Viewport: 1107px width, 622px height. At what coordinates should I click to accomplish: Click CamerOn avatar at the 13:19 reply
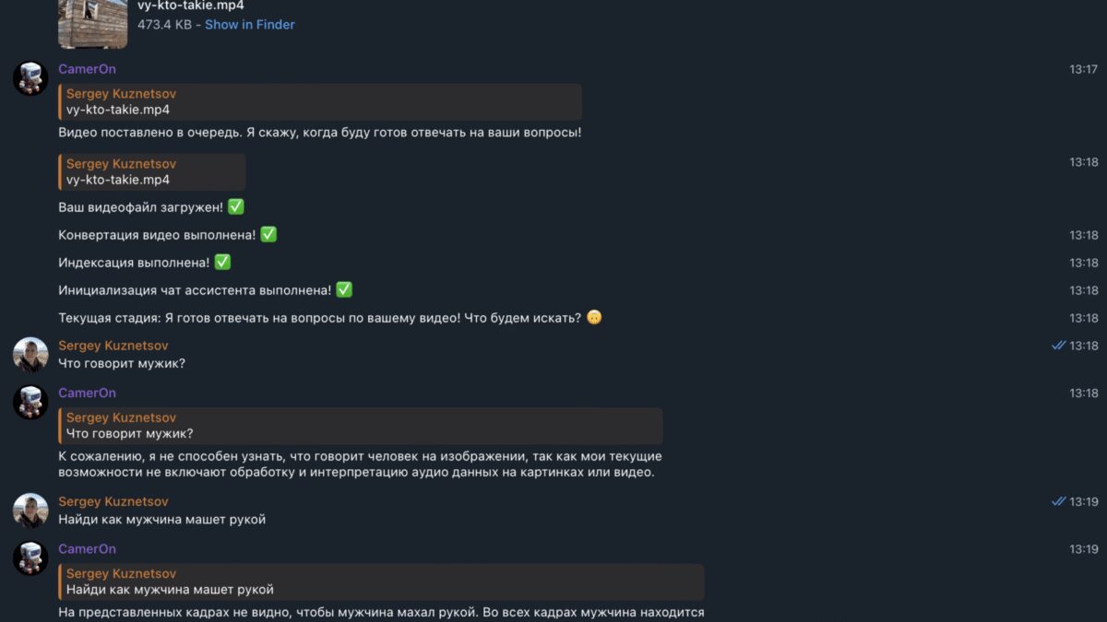[30, 558]
